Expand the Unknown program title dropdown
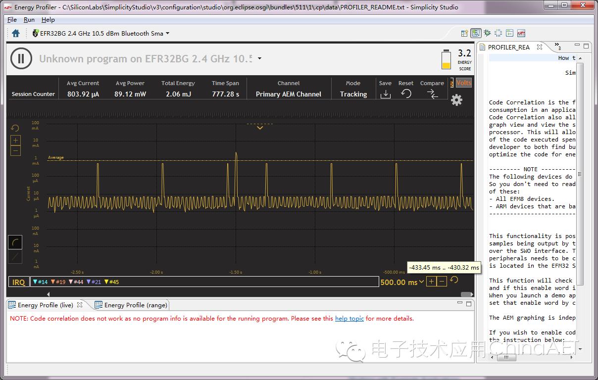 point(259,58)
